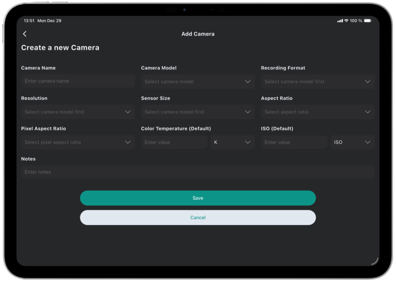The image size is (396, 282).
Task: Click the Color Temperature value field
Action: 174,142
